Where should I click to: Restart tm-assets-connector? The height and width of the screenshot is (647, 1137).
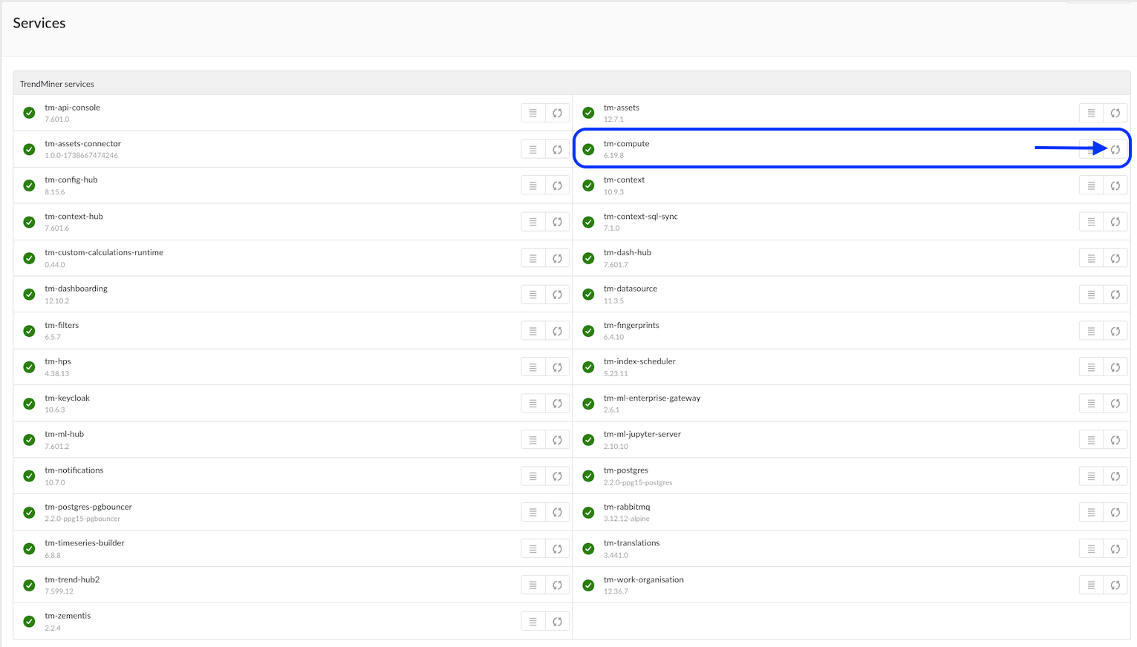click(x=557, y=149)
